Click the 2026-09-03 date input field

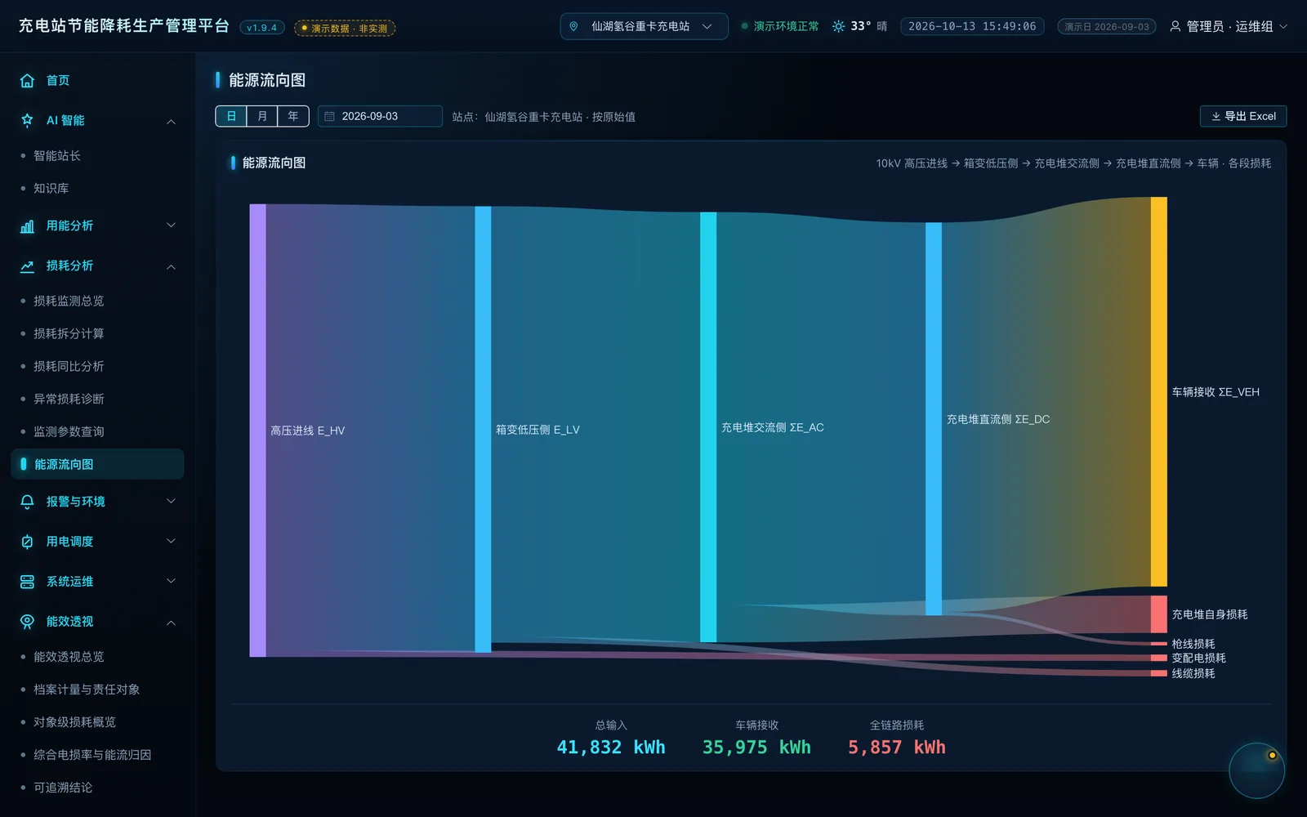coord(380,116)
